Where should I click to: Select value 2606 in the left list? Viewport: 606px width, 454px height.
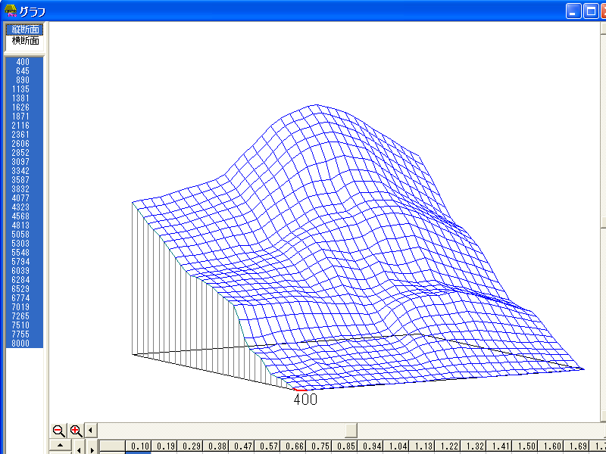pyautogui.click(x=24, y=144)
